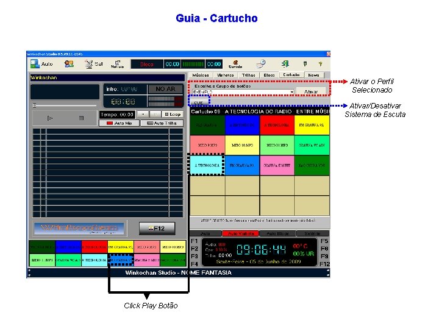Click the 09:06:44 clock display
This screenshot has width=439, height=329.
(261, 249)
